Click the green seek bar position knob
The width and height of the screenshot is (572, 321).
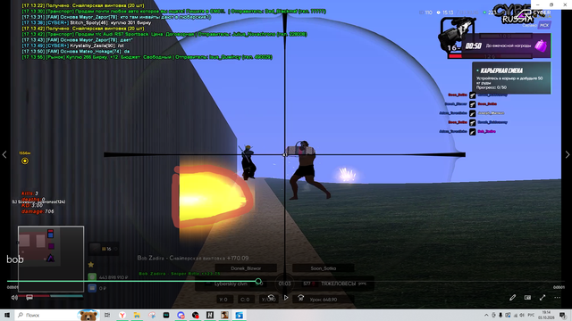pos(258,282)
